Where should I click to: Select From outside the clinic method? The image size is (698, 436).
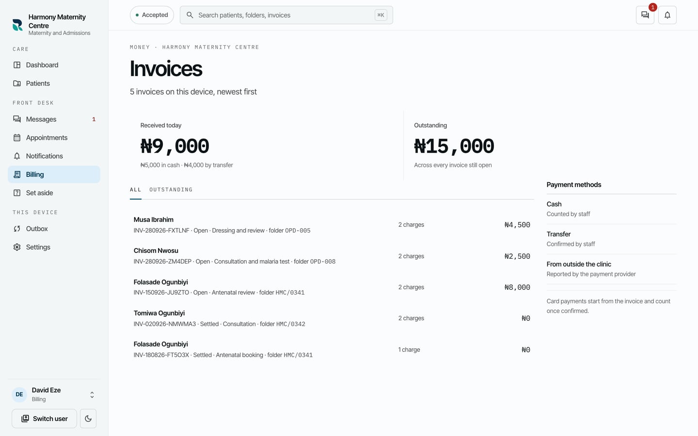pos(612,269)
